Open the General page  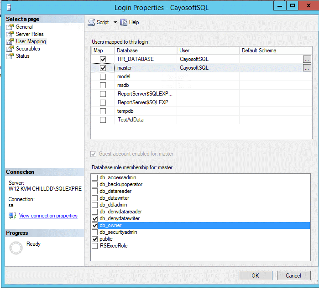pos(24,27)
